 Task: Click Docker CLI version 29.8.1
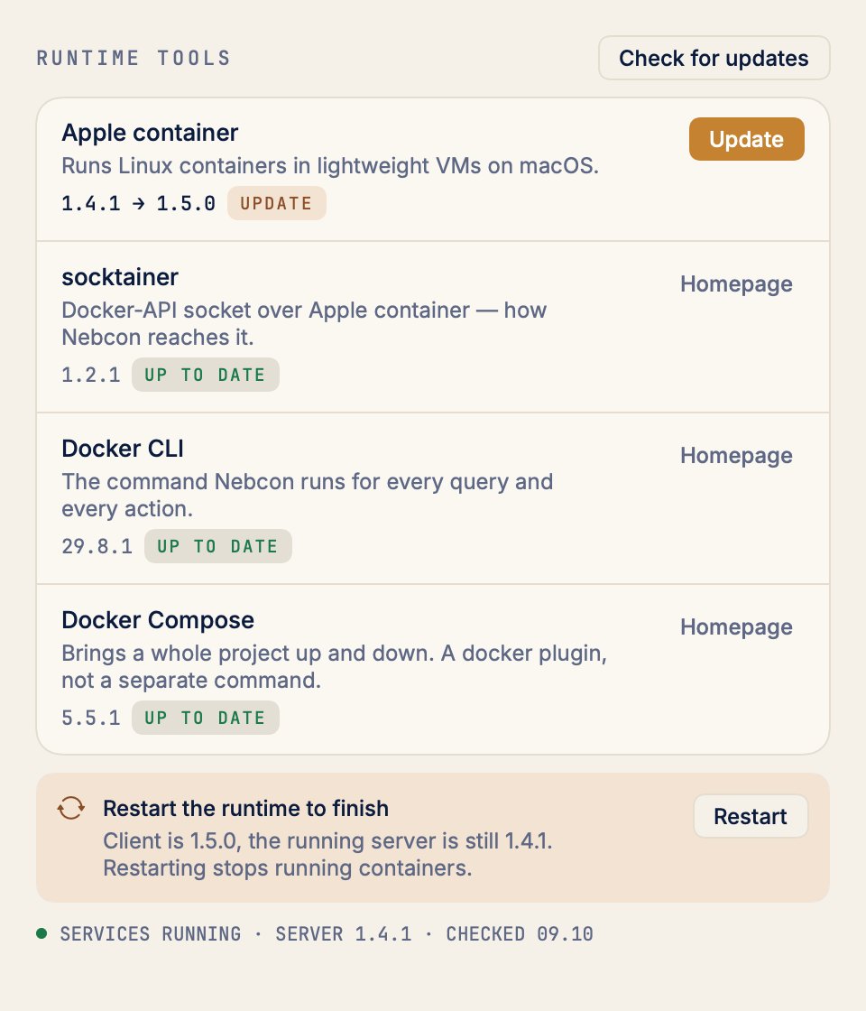[97, 547]
